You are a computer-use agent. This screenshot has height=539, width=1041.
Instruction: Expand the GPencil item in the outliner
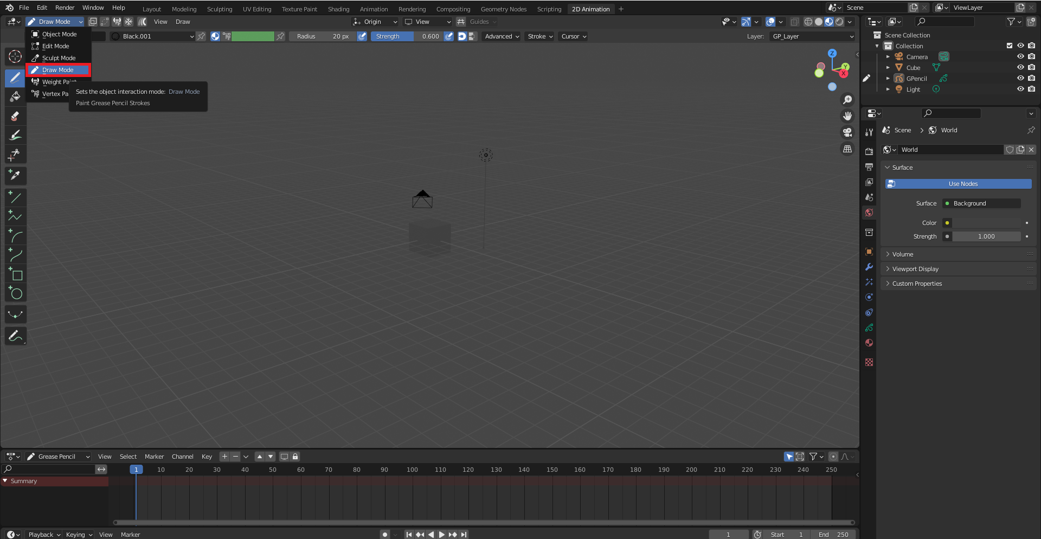(888, 78)
